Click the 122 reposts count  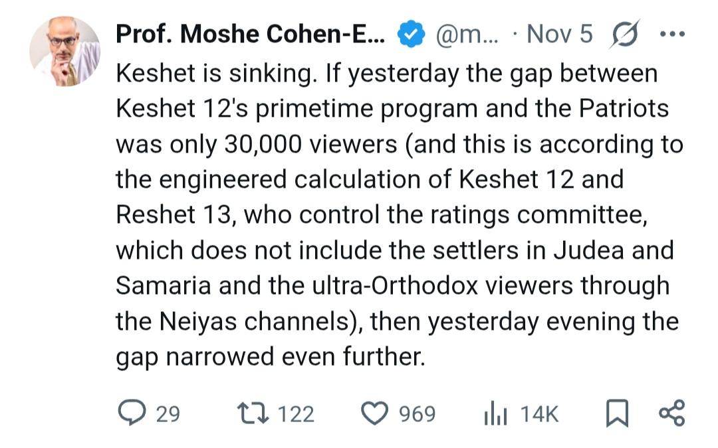tap(295, 414)
